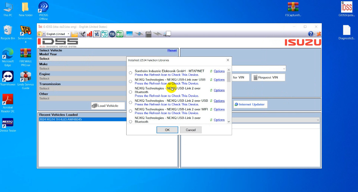The height and width of the screenshot is (192, 358).
Task: Click the teal computer diagnostics icon
Action: (104, 34)
